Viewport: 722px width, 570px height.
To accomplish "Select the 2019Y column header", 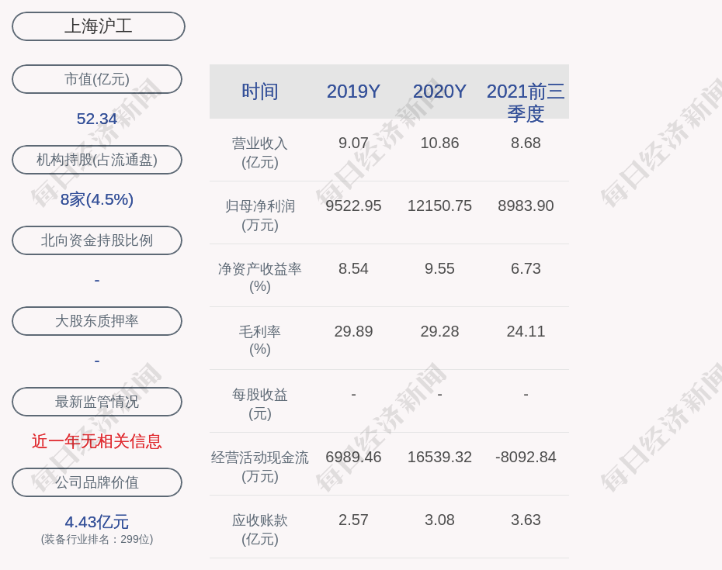I will tap(353, 92).
